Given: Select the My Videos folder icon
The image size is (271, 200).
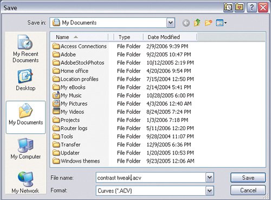Looking at the screenshot, I should point(56,111).
